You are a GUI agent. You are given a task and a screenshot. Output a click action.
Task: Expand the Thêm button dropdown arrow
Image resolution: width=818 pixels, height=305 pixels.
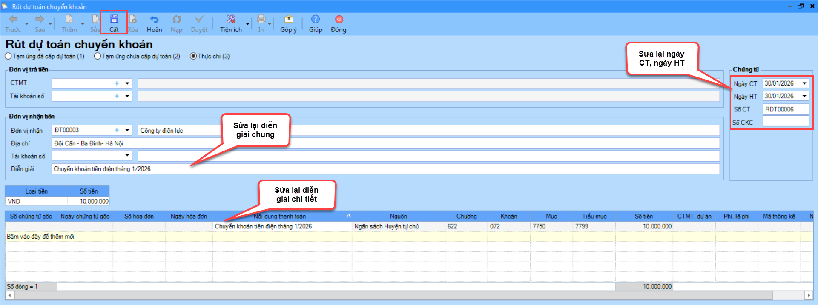[x=83, y=24]
